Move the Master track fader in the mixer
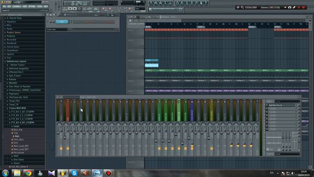Image resolution: width=314 pixels, height=177 pixels. [x=58, y=133]
